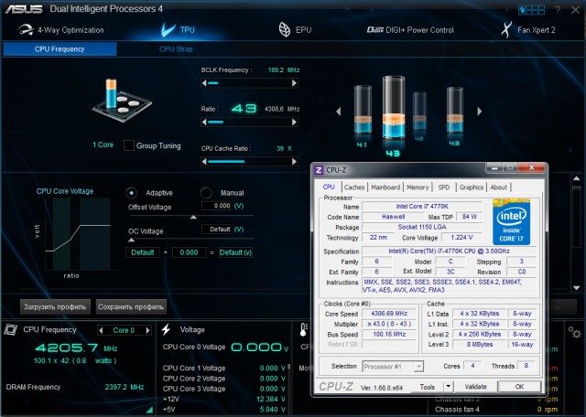Click the temperature thermometer icon
586x417 pixels.
303,330
